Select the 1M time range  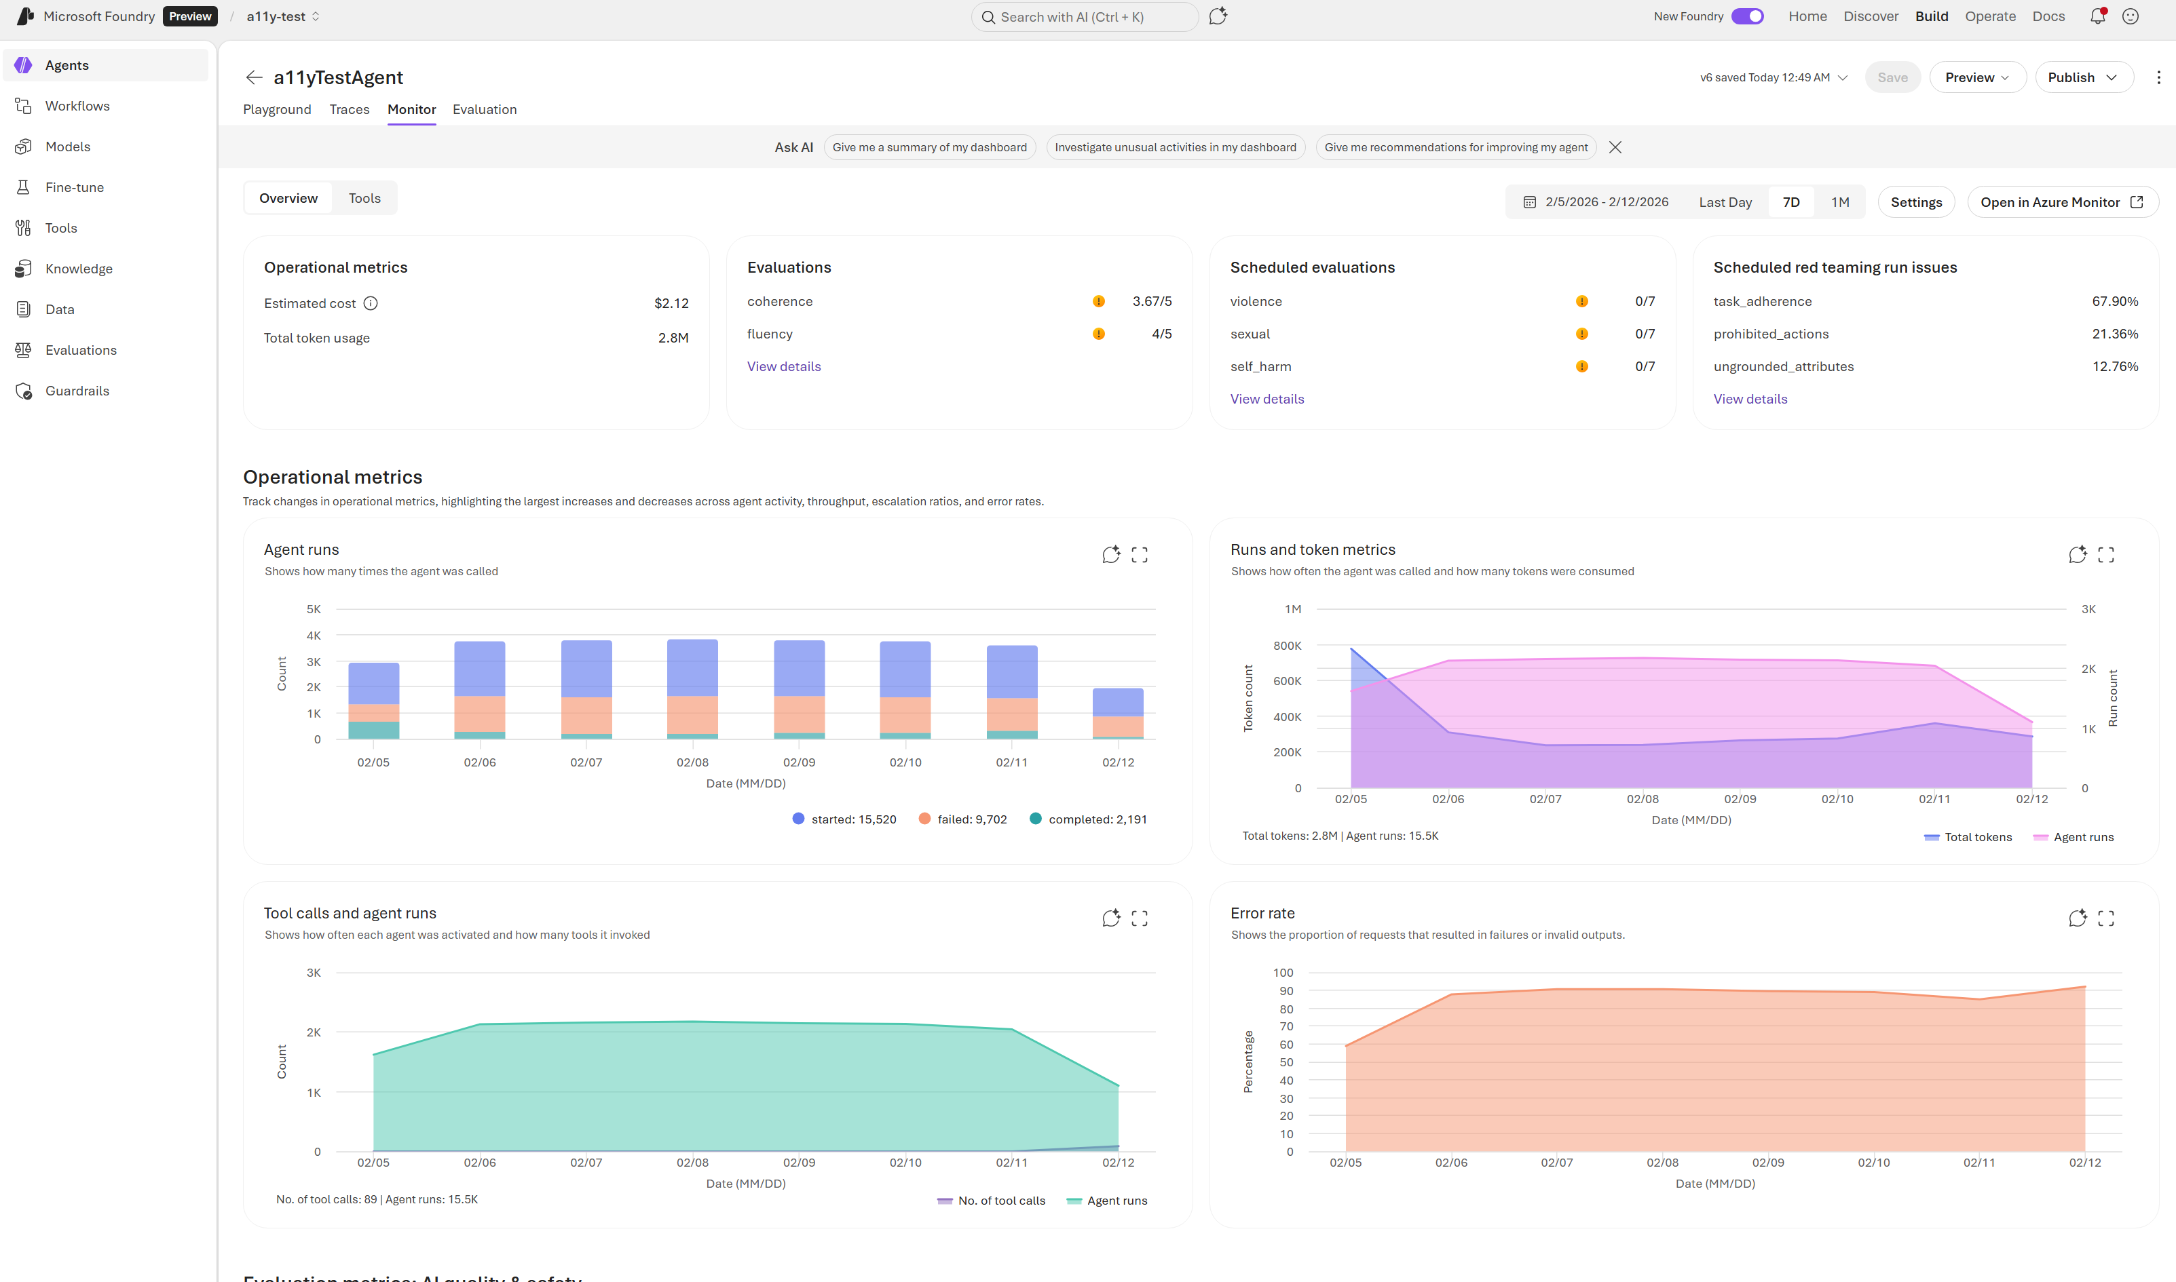pyautogui.click(x=1840, y=201)
